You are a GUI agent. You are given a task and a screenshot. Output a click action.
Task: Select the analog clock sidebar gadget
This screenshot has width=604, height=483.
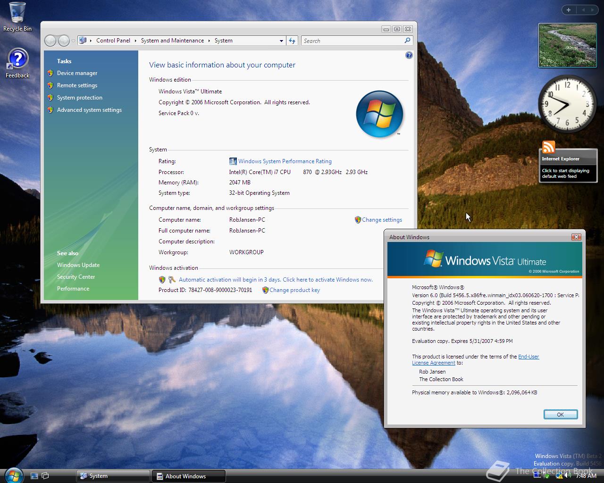[566, 104]
